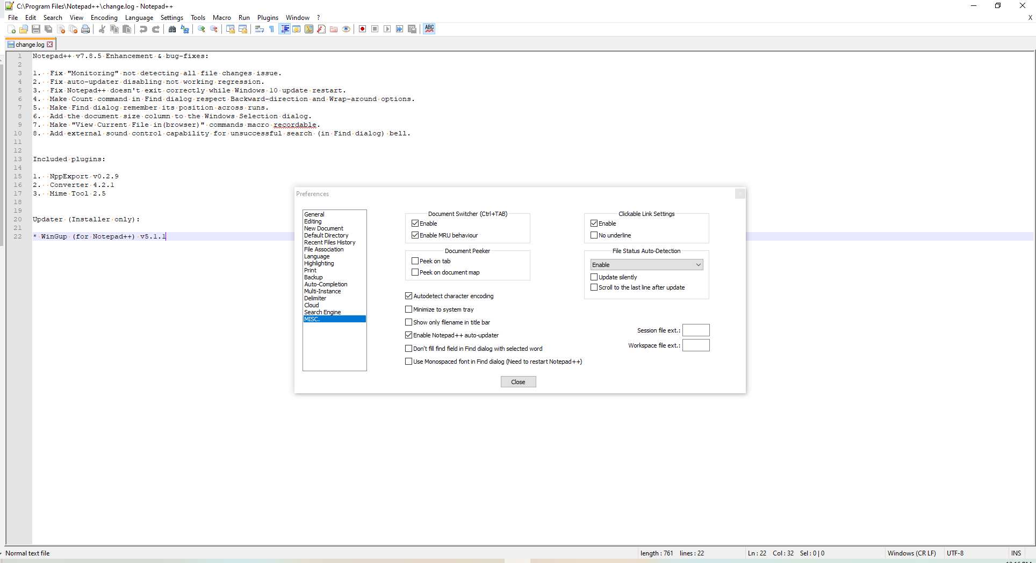Image resolution: width=1036 pixels, height=563 pixels.
Task: Open the Language menu
Action: click(x=139, y=18)
